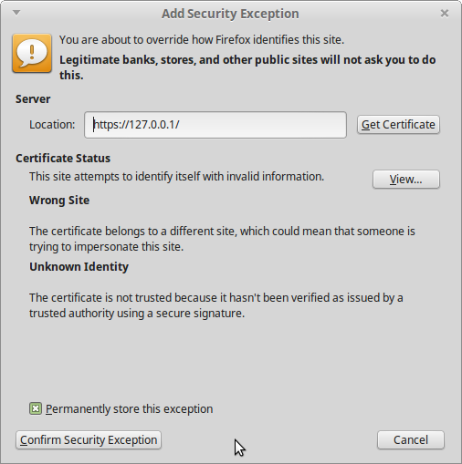462x464 pixels.
Task: Click the orange warning speech-bubble icon
Action: (32, 53)
